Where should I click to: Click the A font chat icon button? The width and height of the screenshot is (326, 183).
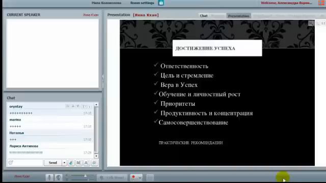pos(87,163)
